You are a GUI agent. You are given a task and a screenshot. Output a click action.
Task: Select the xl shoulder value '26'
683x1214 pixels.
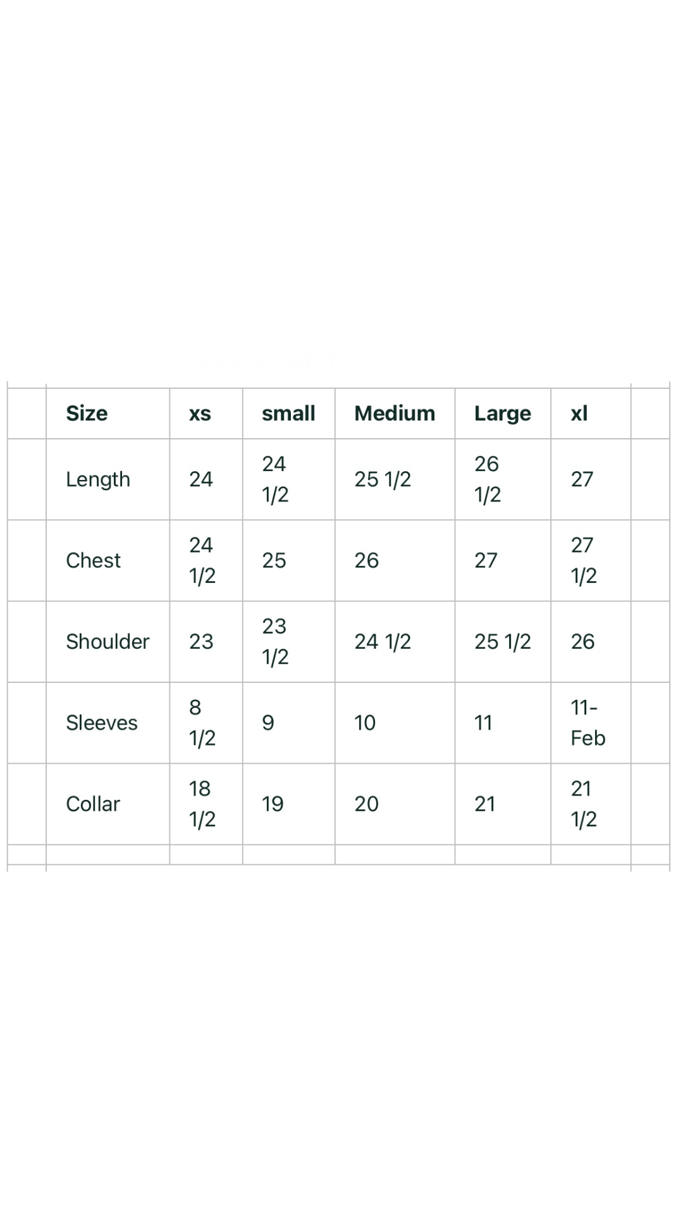click(x=582, y=642)
